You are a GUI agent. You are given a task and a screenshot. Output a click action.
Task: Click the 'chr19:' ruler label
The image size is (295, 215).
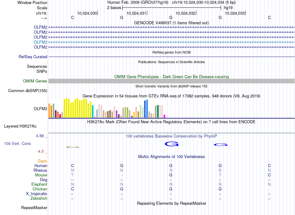pyautogui.click(x=42, y=13)
